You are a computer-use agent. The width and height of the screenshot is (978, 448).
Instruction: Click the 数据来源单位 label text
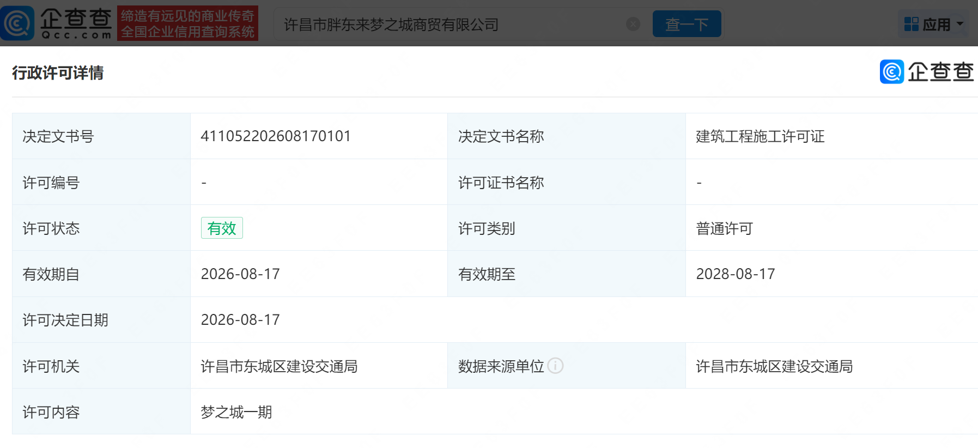[501, 366]
